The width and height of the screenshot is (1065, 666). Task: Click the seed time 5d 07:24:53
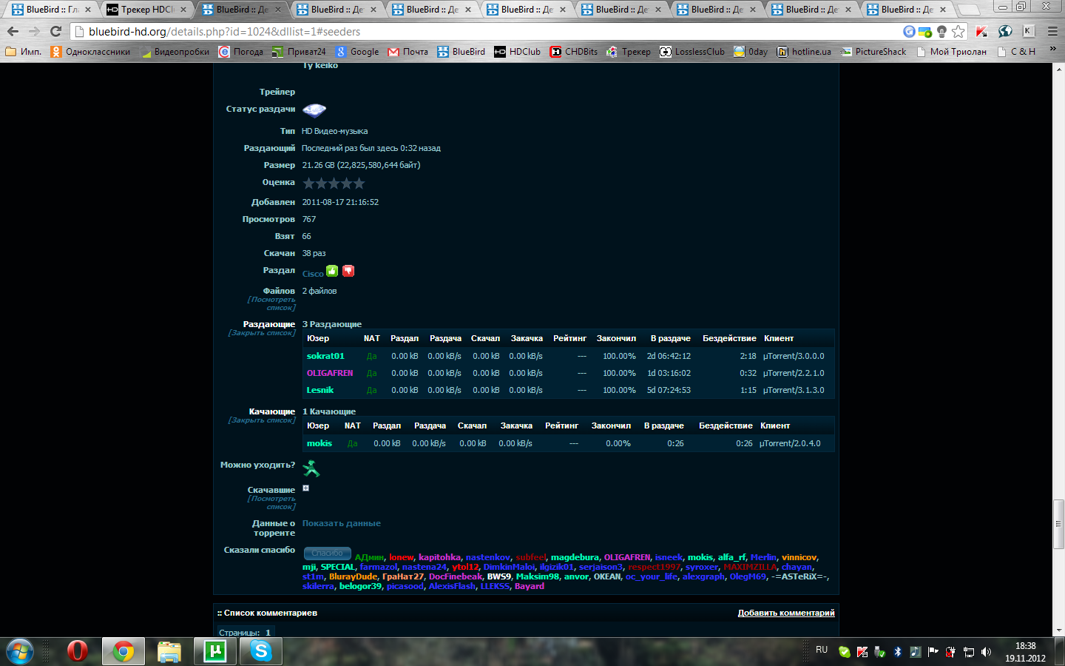[x=669, y=390]
